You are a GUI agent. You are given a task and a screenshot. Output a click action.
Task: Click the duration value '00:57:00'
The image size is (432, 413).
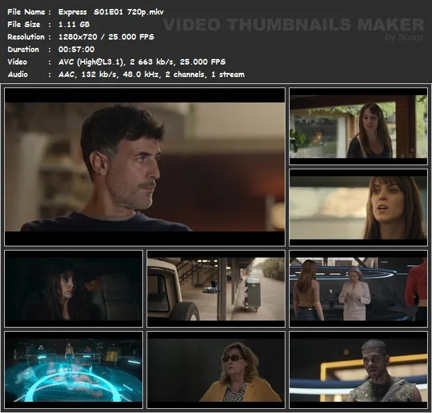[76, 49]
